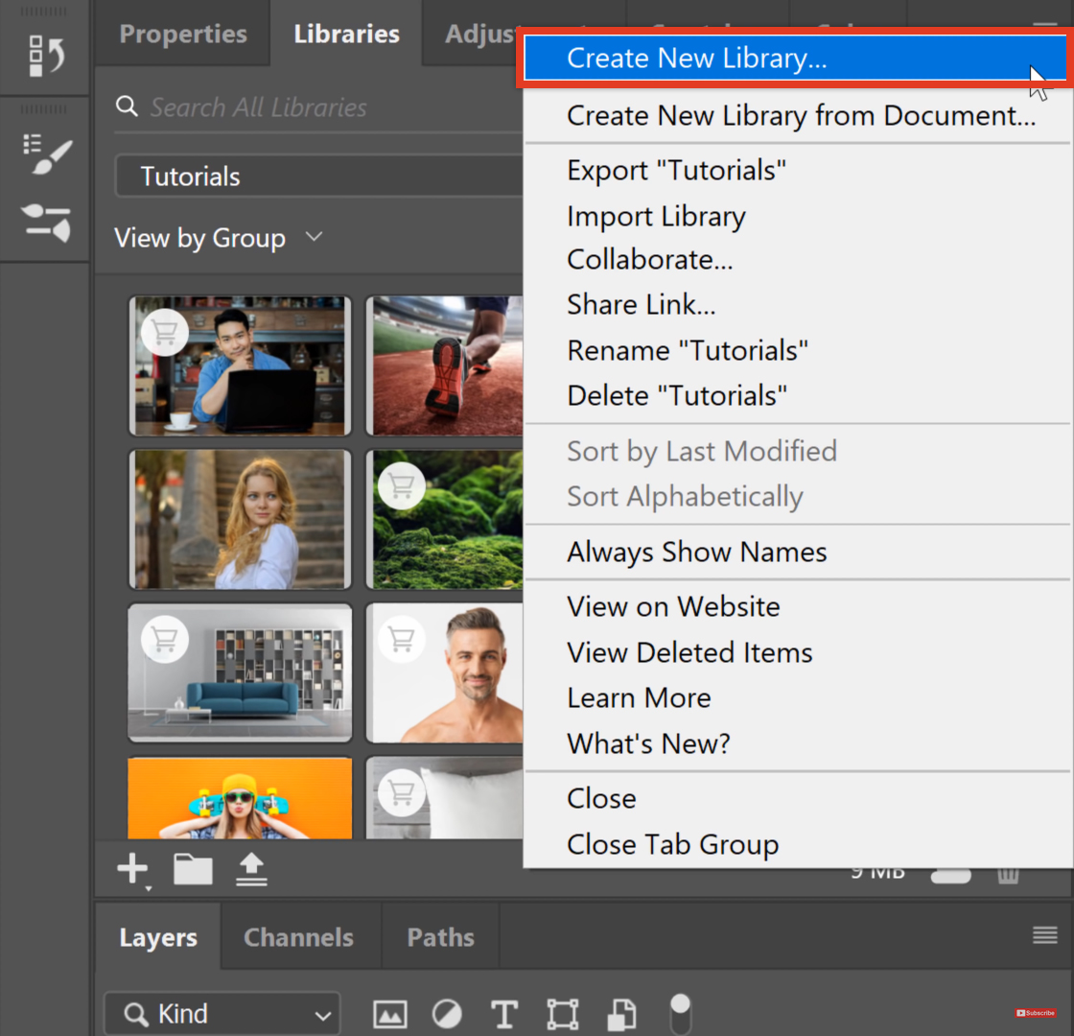Choose Delete "Tutorials" menu item

[x=799, y=396]
